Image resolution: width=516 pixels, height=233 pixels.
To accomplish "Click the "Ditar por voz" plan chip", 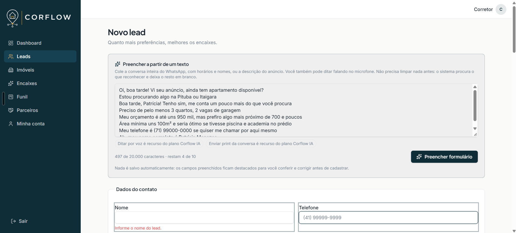I will (159, 144).
